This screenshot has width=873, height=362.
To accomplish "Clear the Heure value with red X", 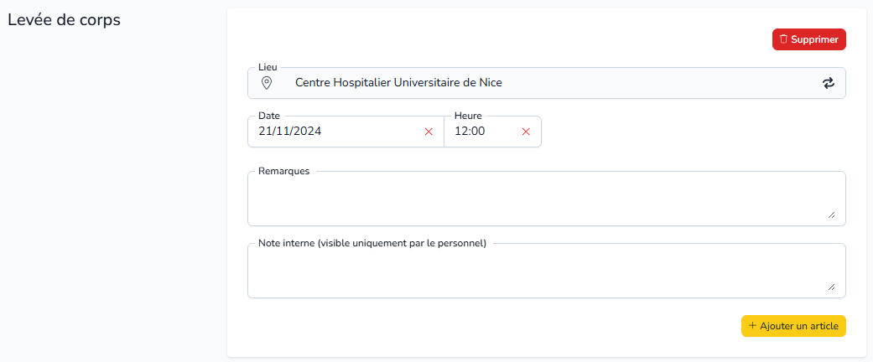I will point(526,132).
